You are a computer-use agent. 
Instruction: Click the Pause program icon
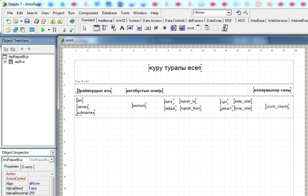[54, 30]
